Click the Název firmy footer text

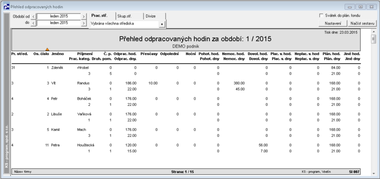tap(22, 172)
